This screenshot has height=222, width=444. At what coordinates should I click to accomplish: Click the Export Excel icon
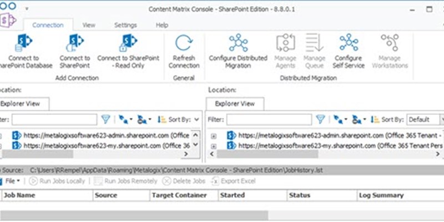(x=215, y=181)
